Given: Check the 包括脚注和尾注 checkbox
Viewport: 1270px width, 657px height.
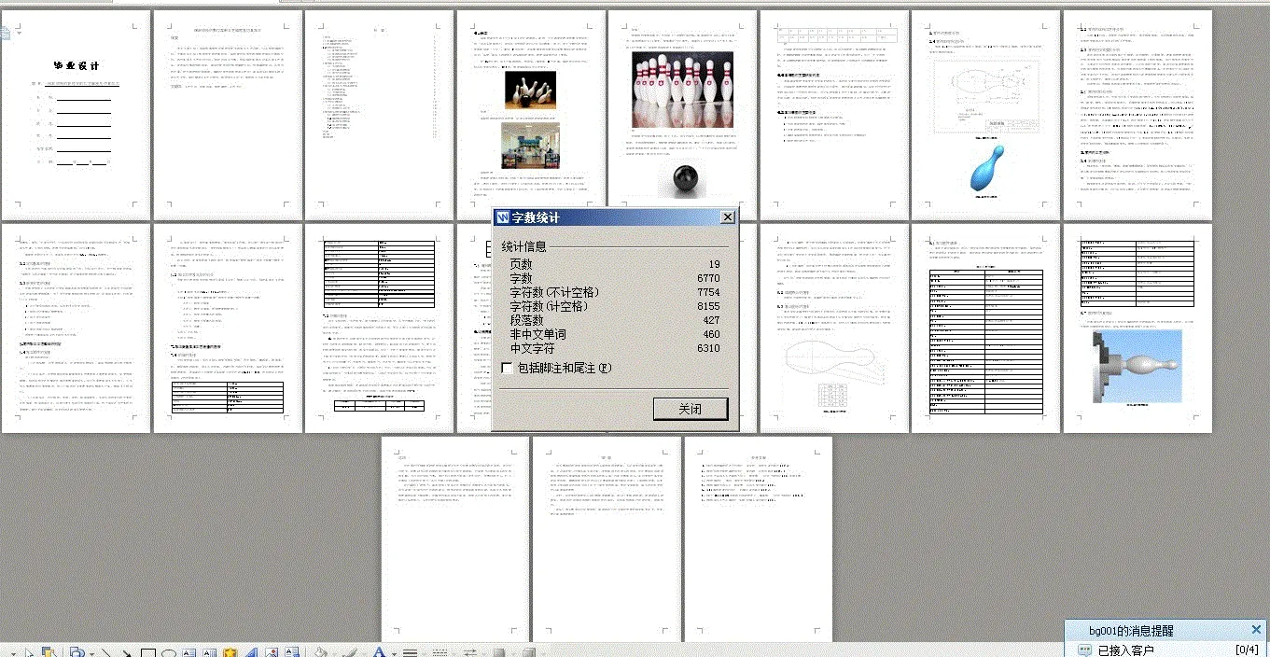Looking at the screenshot, I should pos(507,368).
